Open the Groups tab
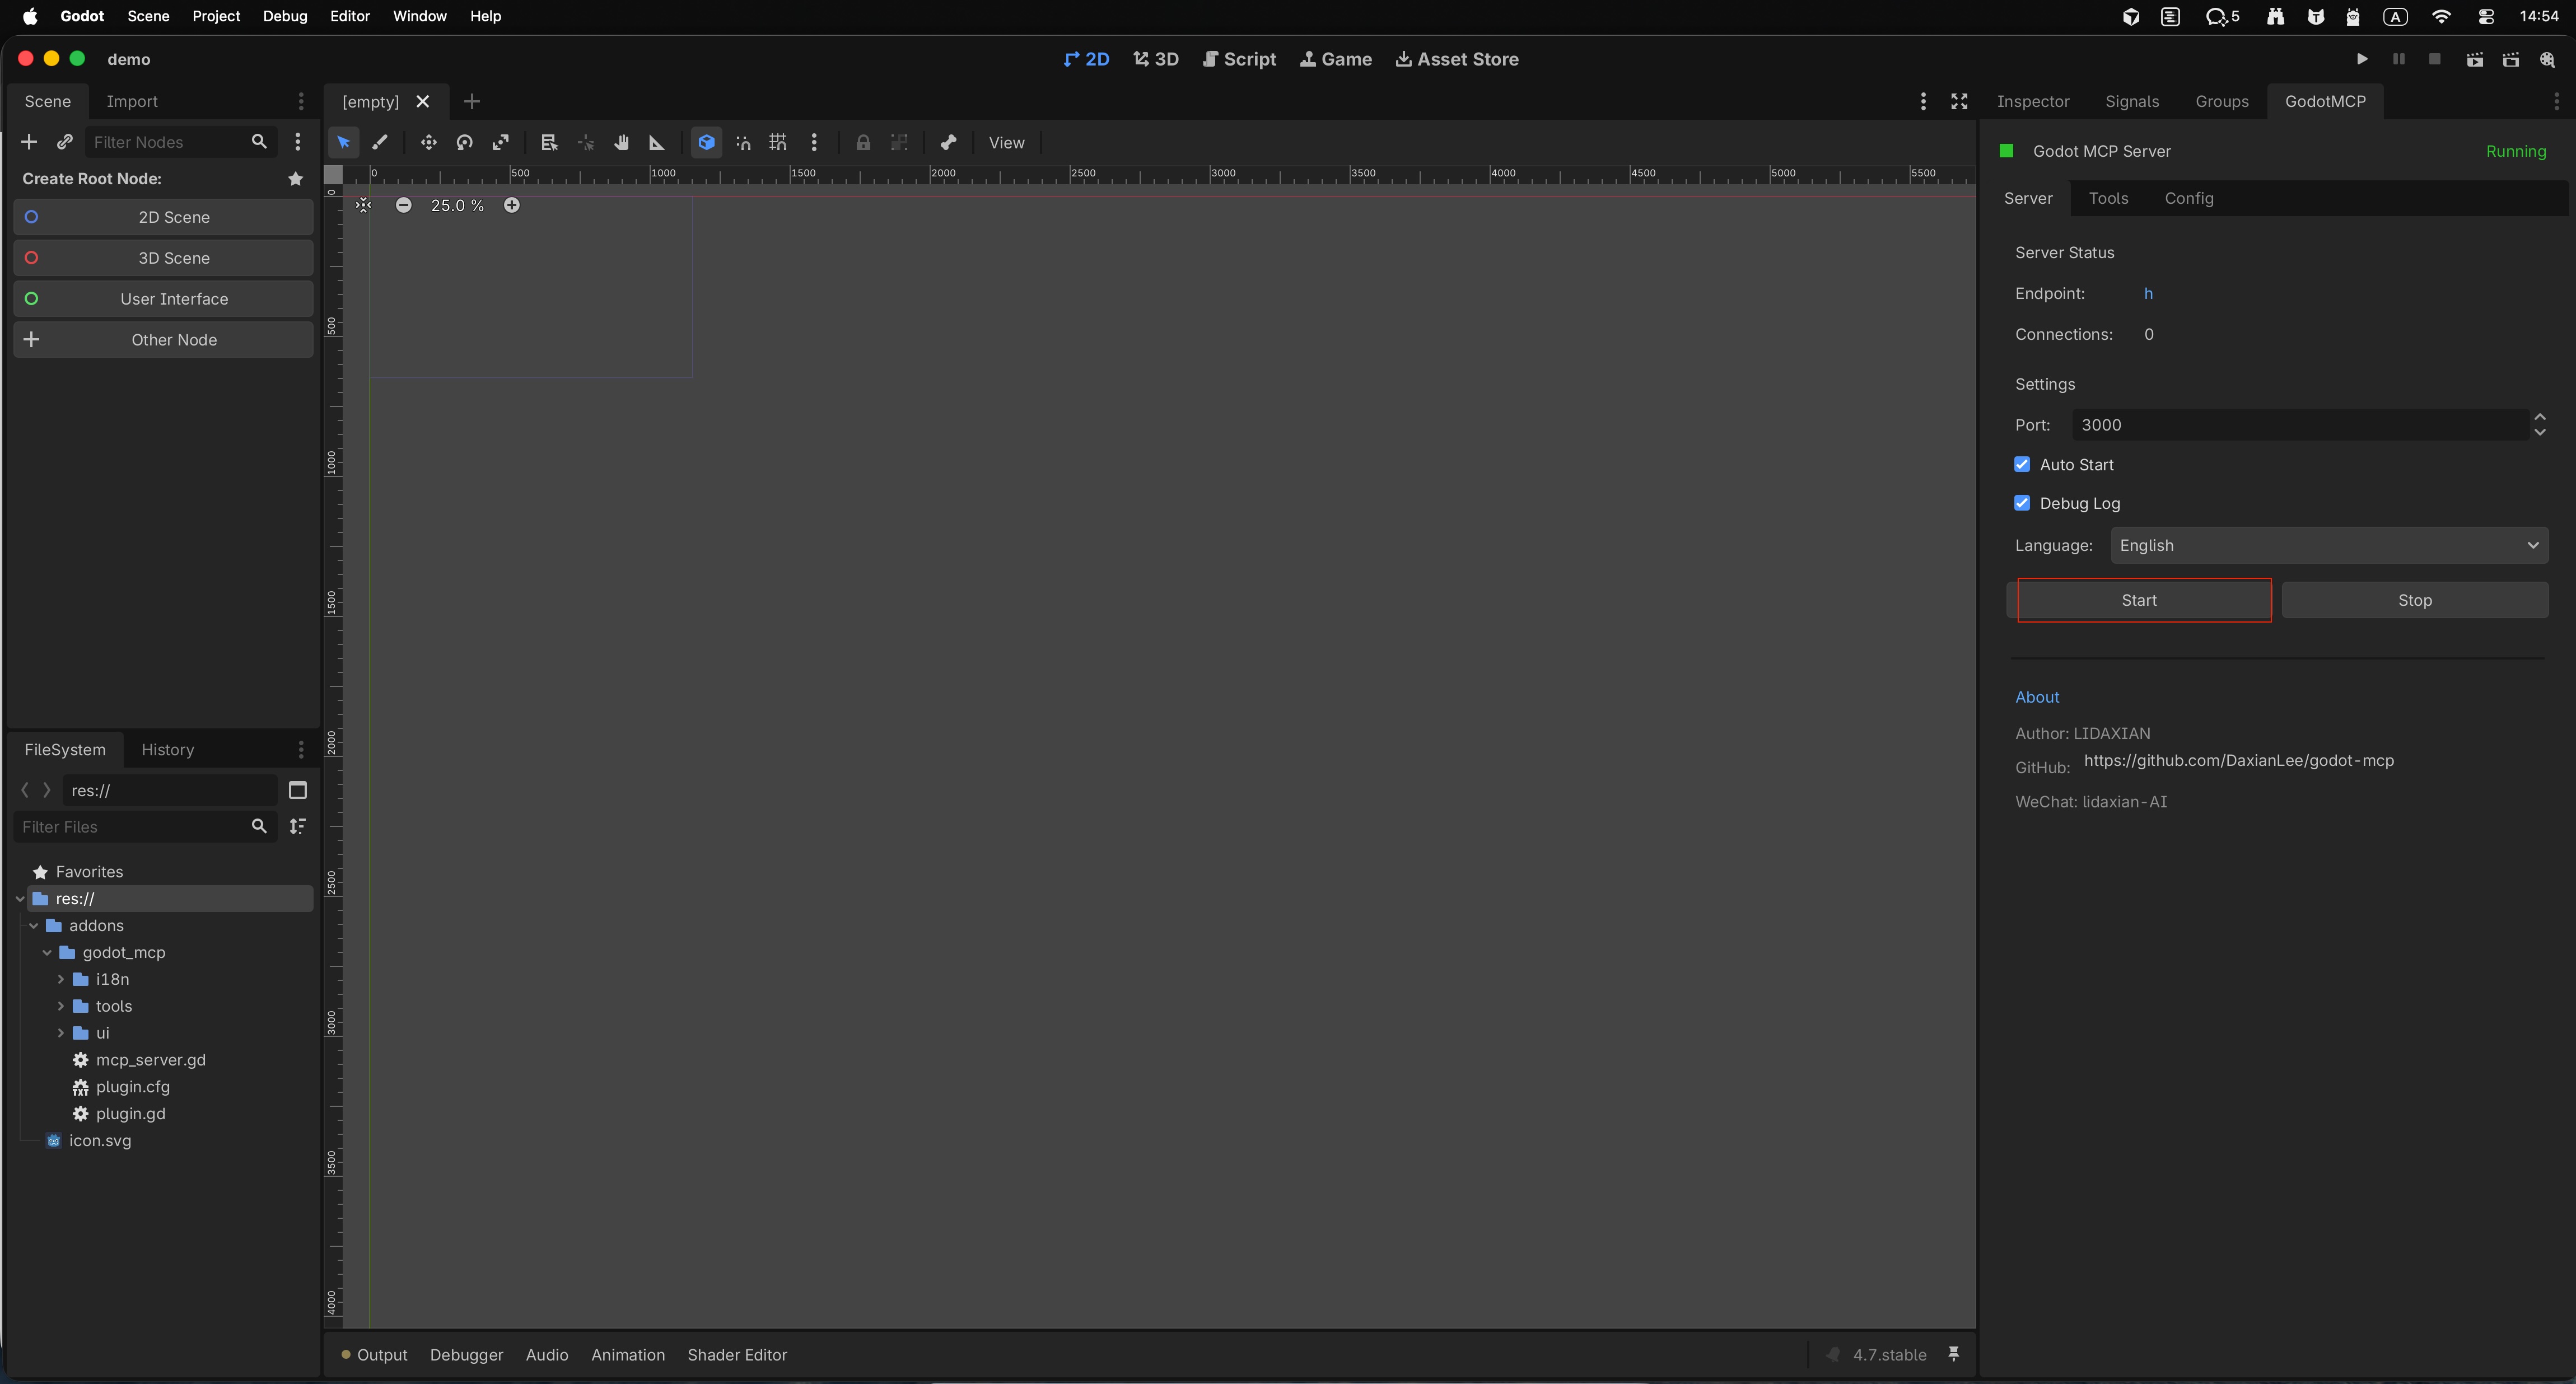 pos(2222,101)
